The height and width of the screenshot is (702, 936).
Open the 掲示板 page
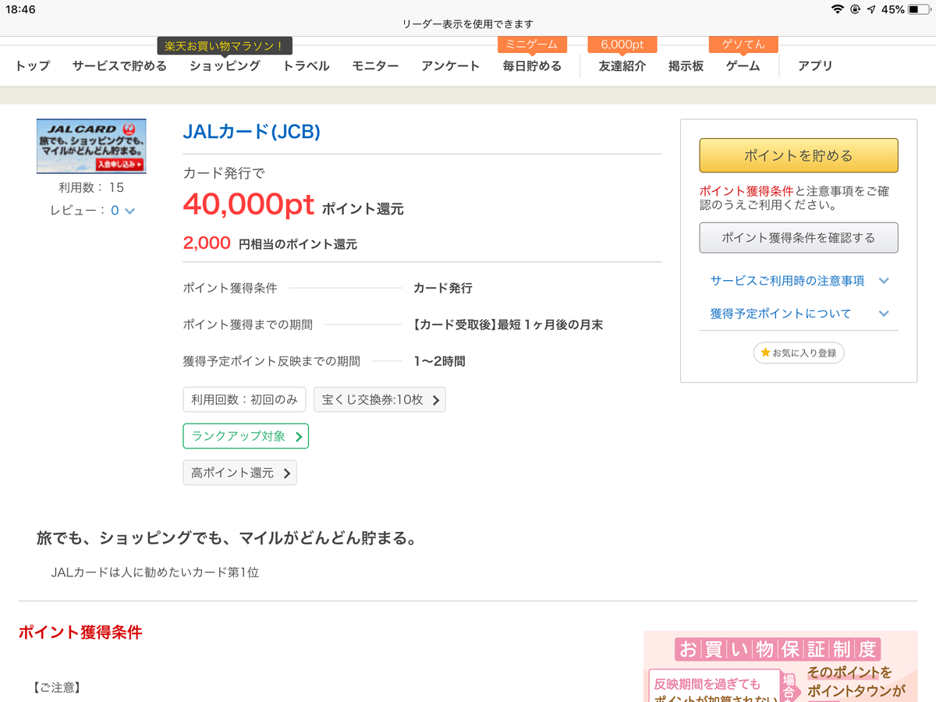(x=686, y=66)
